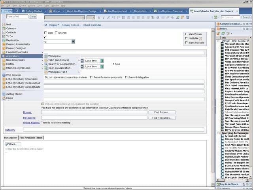Open the Display dropdown menu

54,25
